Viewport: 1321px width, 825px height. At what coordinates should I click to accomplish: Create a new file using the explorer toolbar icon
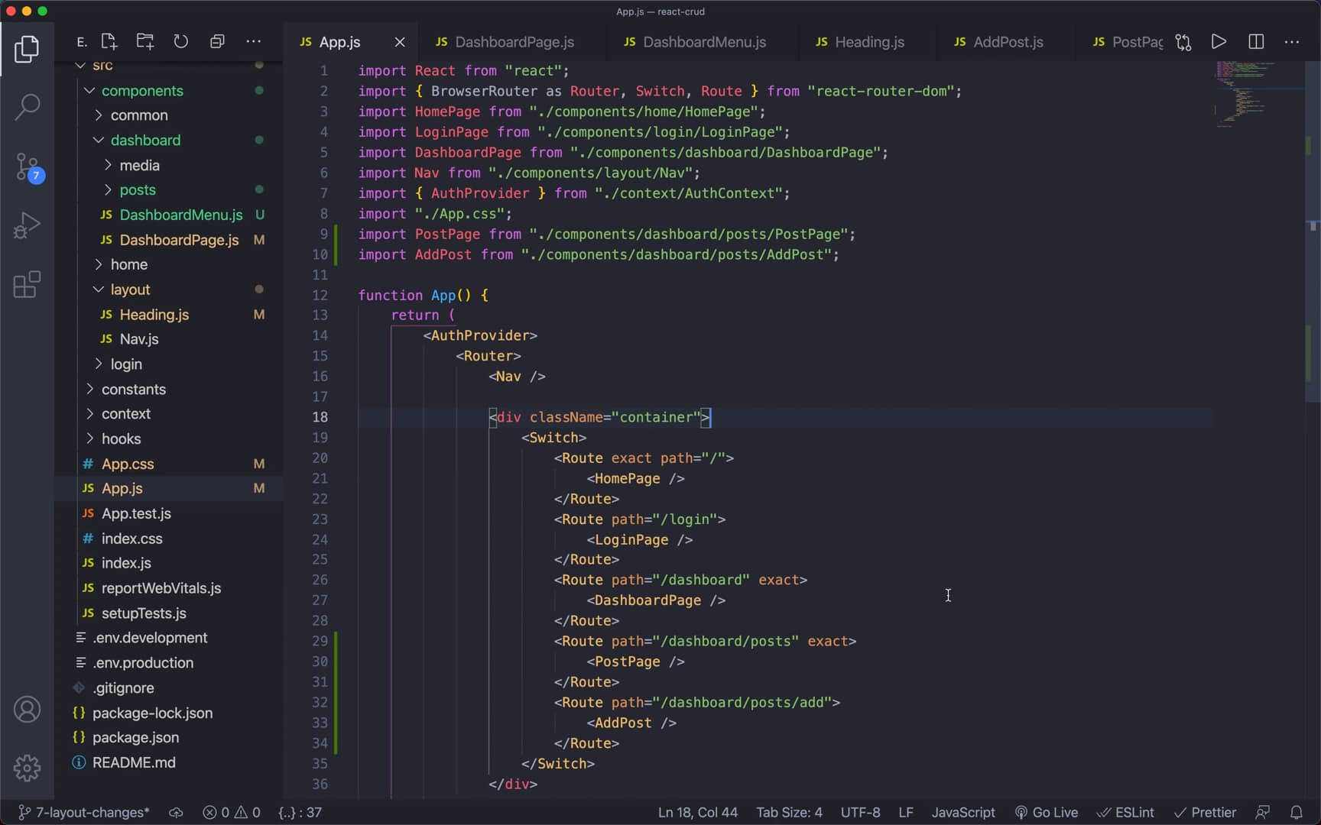pos(109,41)
